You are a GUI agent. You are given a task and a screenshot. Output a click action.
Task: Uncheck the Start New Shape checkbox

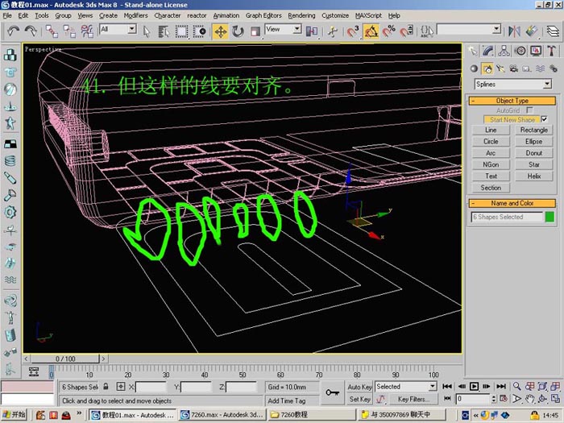544,119
